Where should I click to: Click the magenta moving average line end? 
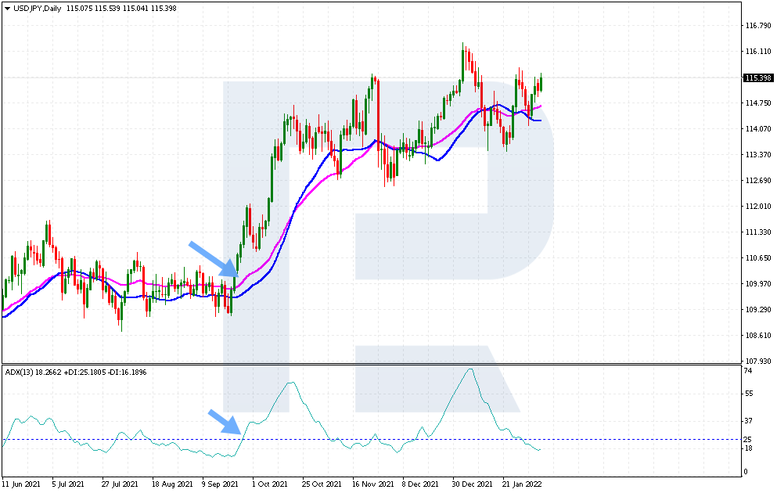point(540,106)
